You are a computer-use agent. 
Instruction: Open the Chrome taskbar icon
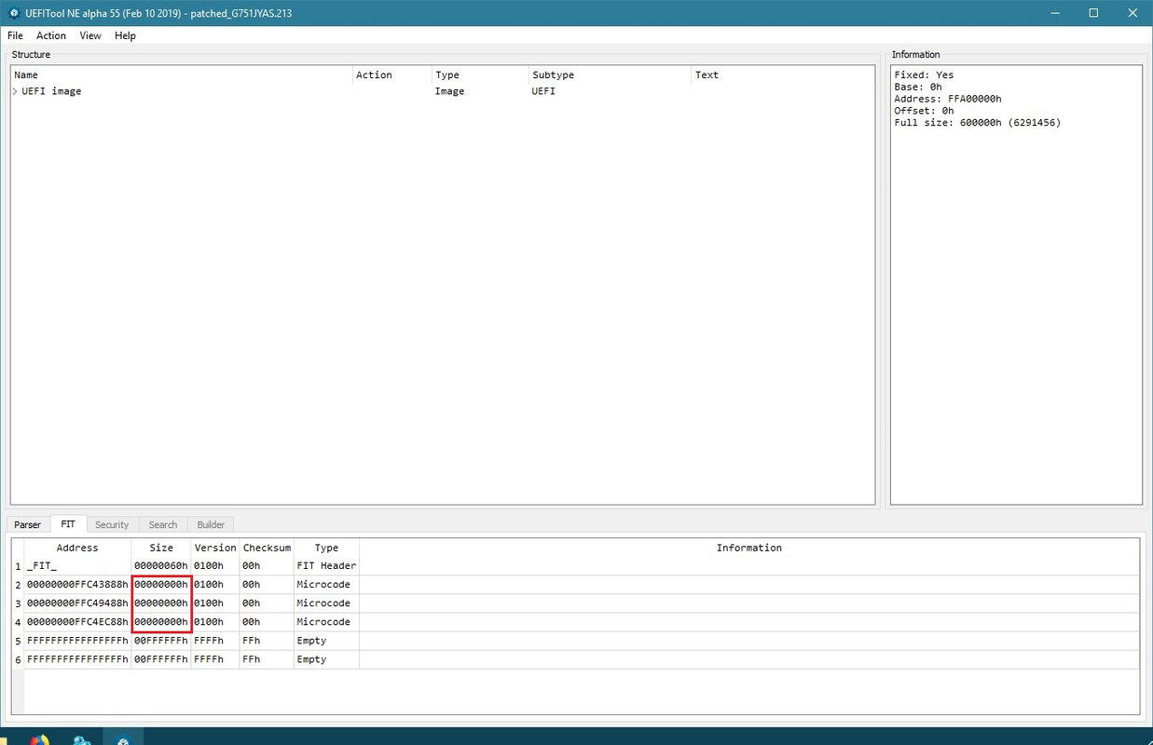(x=39, y=739)
